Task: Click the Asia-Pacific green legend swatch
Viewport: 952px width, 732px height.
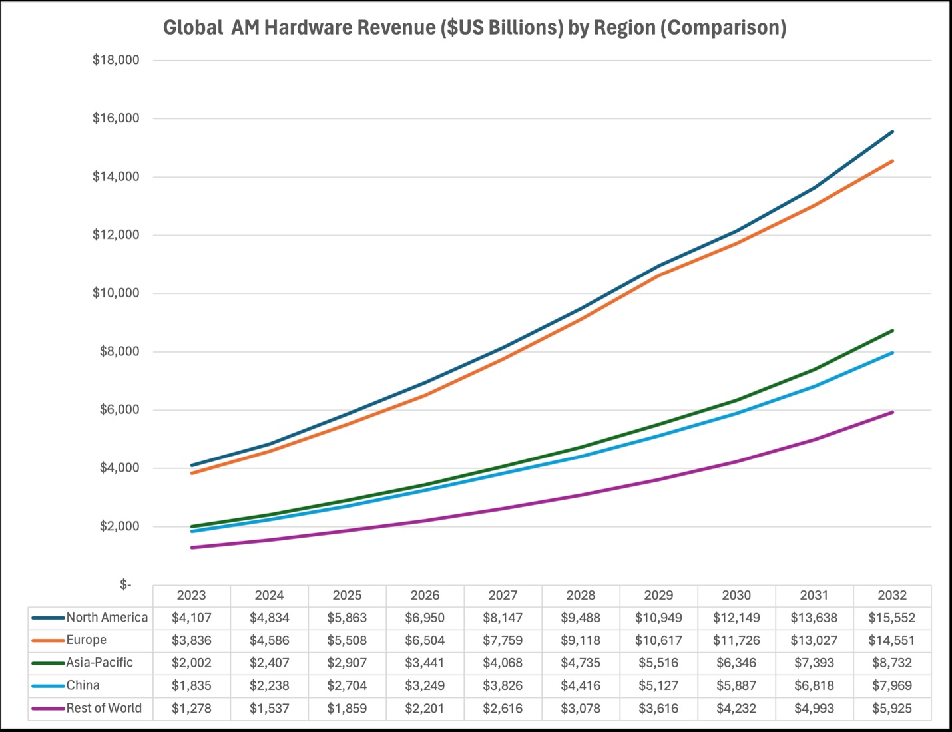Action: coord(48,663)
